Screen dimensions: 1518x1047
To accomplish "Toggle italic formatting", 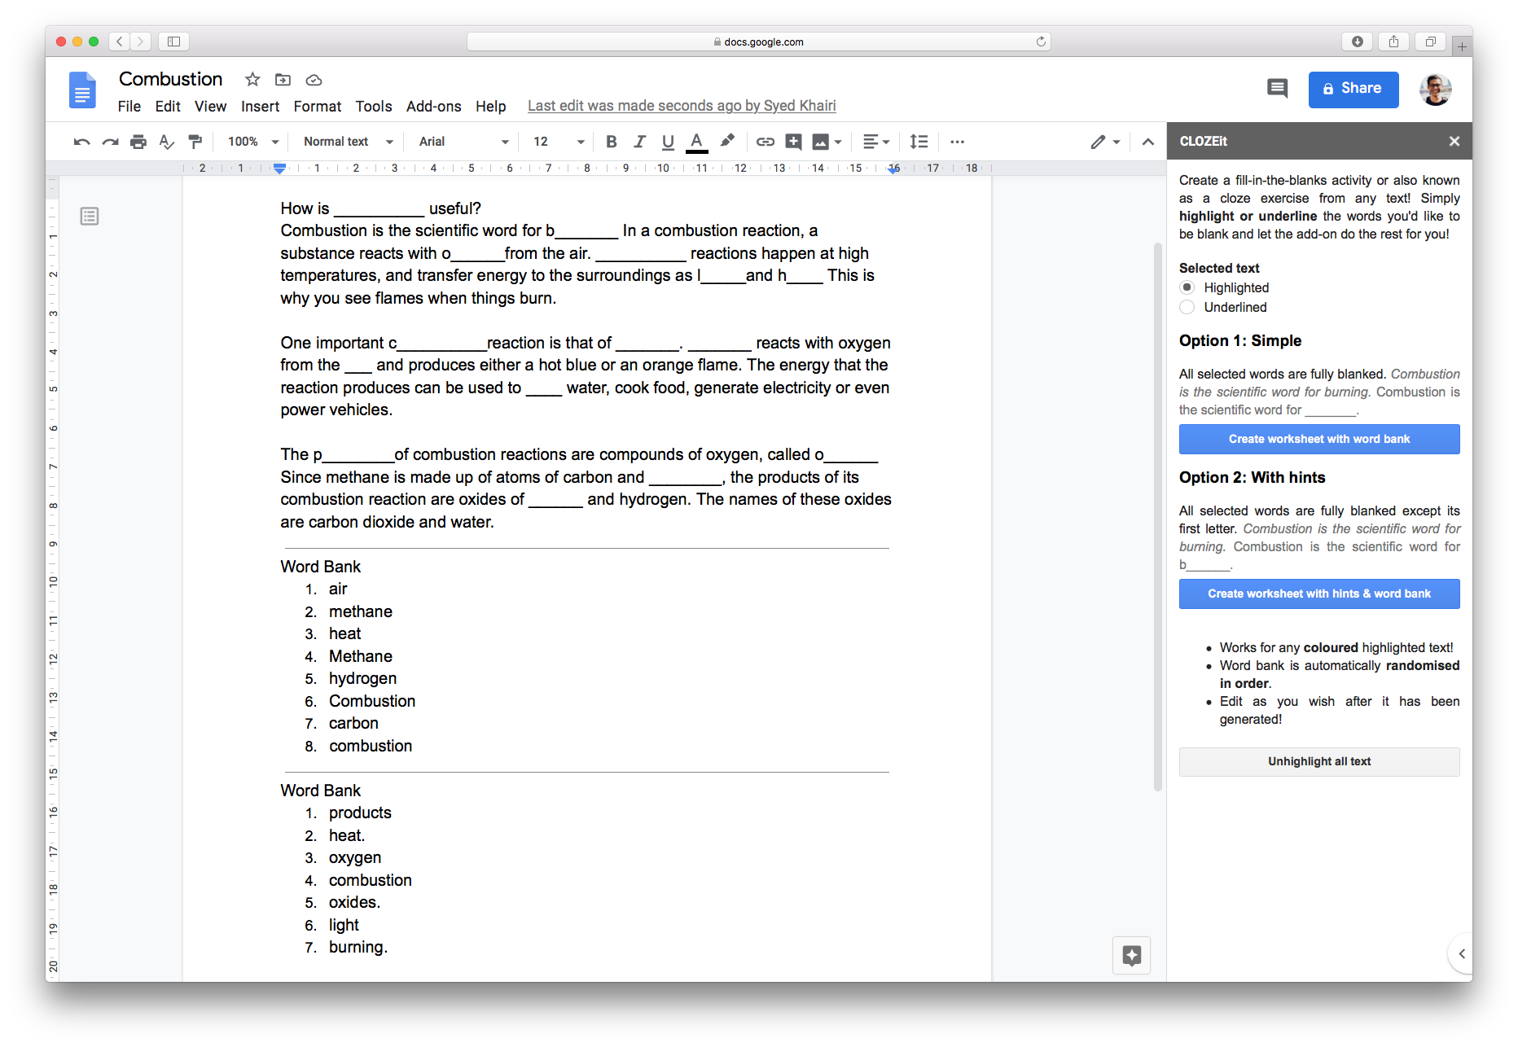I will 640,142.
